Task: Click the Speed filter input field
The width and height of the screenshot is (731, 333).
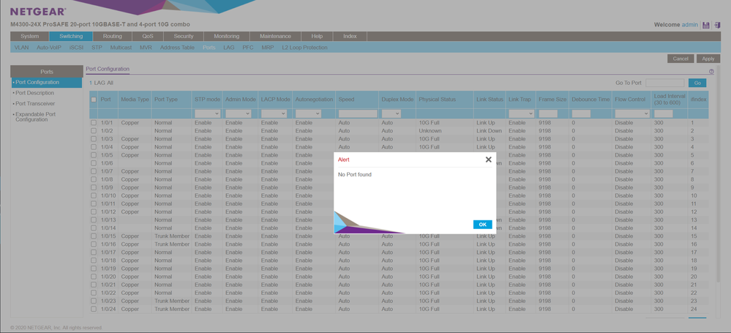Action: [x=358, y=113]
